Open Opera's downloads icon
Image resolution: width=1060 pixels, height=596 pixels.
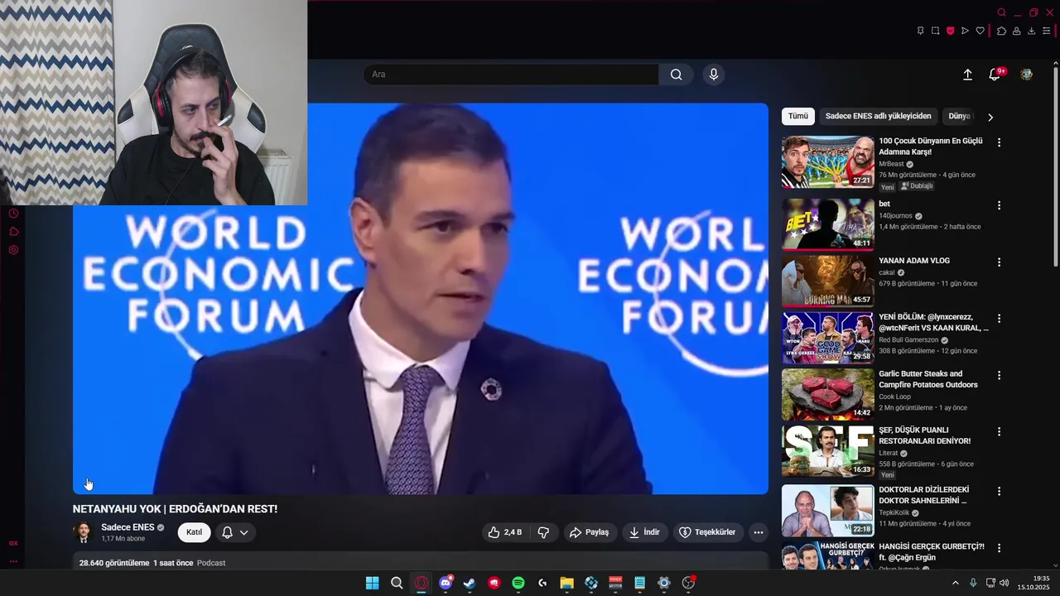click(1031, 31)
